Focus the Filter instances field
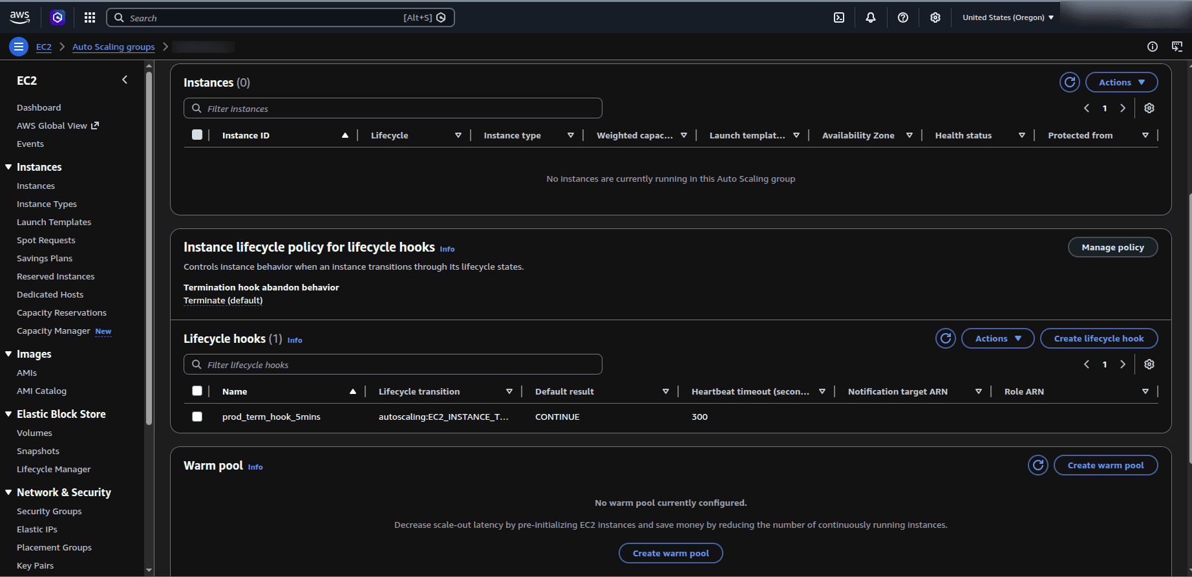1192x577 pixels. tap(393, 108)
